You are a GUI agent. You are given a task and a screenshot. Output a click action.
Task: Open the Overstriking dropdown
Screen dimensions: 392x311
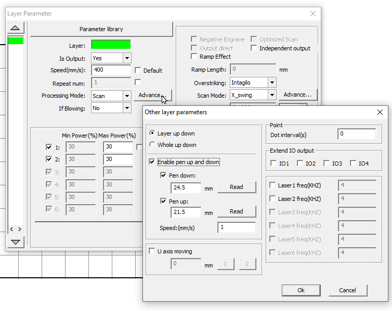[x=272, y=83]
